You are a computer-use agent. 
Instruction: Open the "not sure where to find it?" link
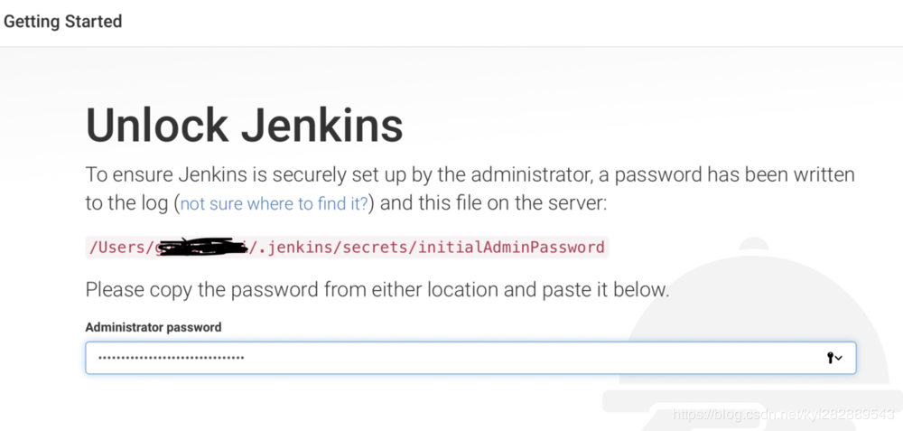coord(275,204)
